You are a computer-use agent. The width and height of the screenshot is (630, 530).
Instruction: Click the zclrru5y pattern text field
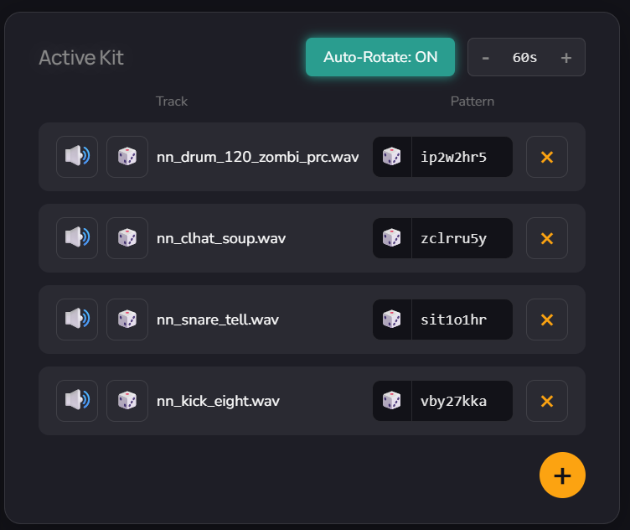tap(461, 238)
